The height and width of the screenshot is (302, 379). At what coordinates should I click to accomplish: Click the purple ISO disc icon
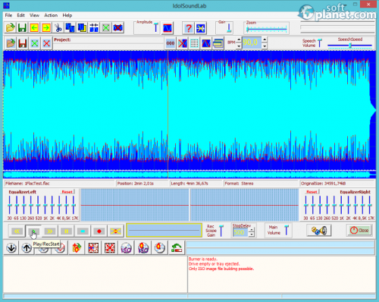(126, 248)
